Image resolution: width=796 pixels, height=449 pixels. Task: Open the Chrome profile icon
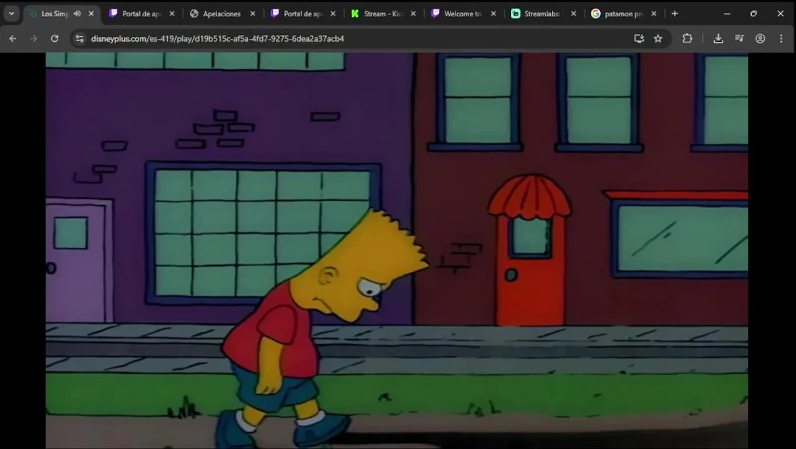click(x=760, y=39)
